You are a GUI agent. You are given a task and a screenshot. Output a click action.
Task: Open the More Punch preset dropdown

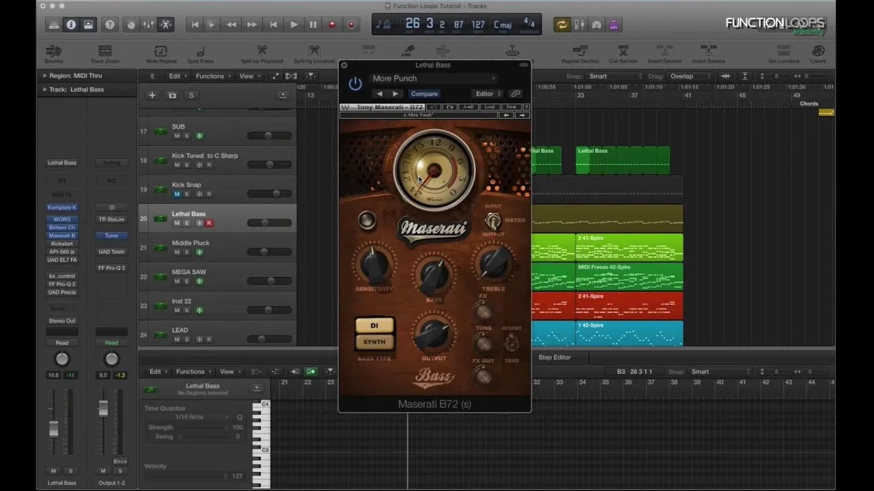click(x=434, y=78)
